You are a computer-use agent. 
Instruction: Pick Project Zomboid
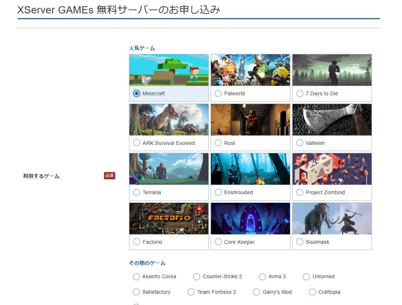[x=300, y=192]
